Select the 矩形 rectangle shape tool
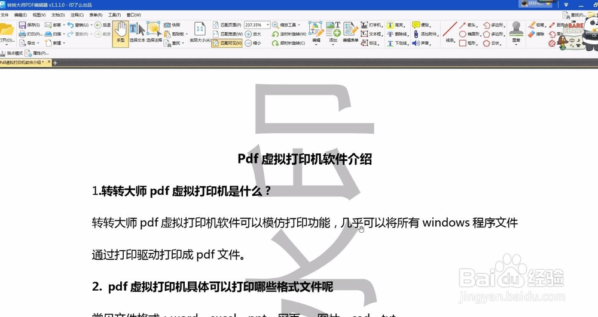 [468, 43]
